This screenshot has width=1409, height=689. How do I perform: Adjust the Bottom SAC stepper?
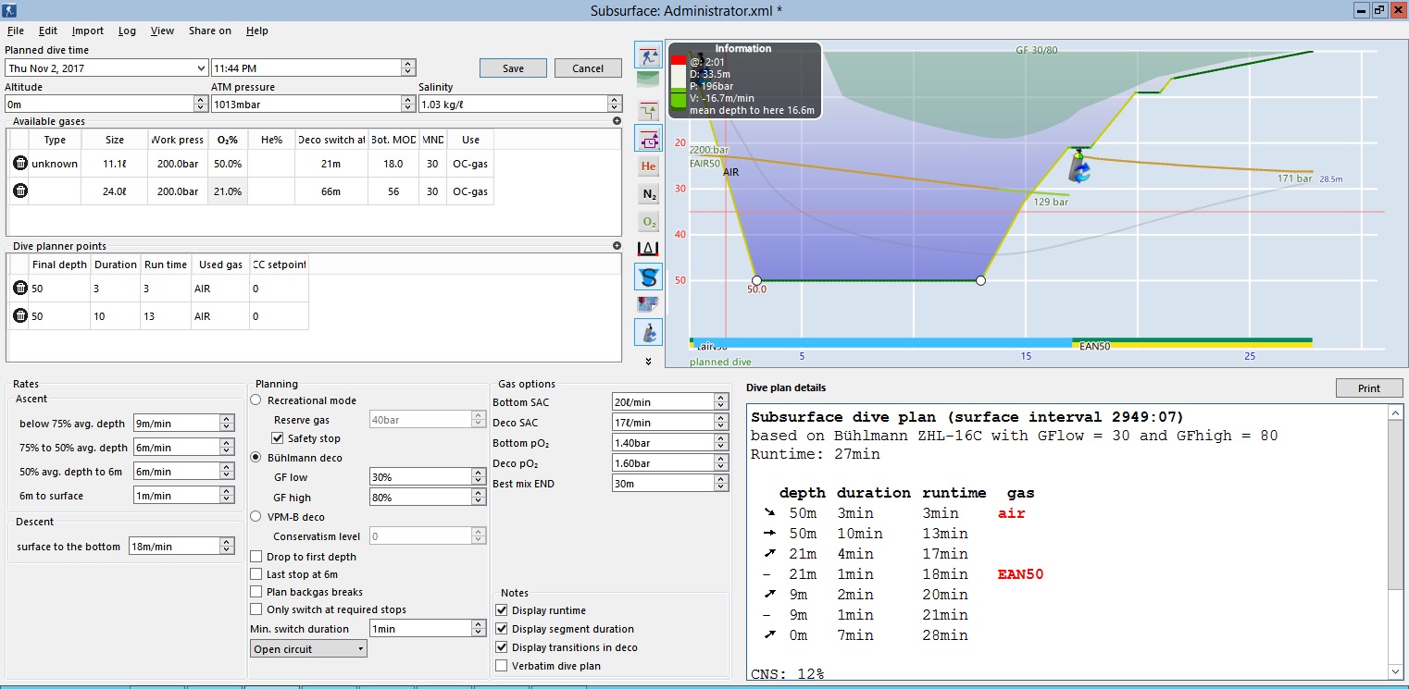pyautogui.click(x=721, y=401)
